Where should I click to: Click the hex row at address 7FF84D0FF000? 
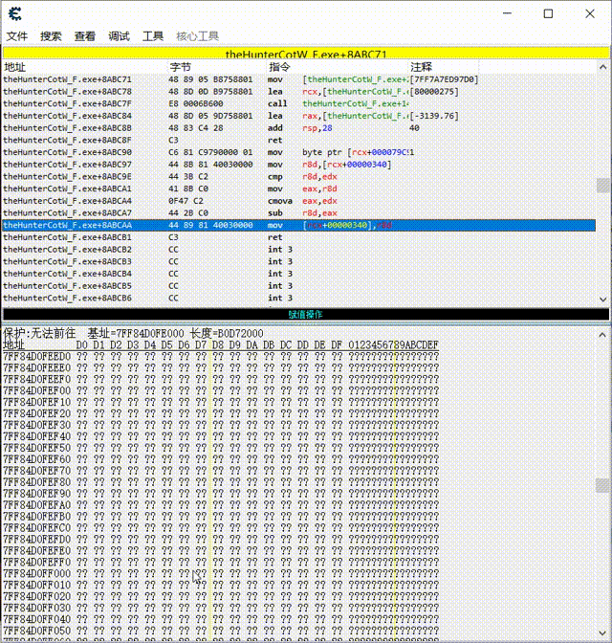(x=221, y=573)
